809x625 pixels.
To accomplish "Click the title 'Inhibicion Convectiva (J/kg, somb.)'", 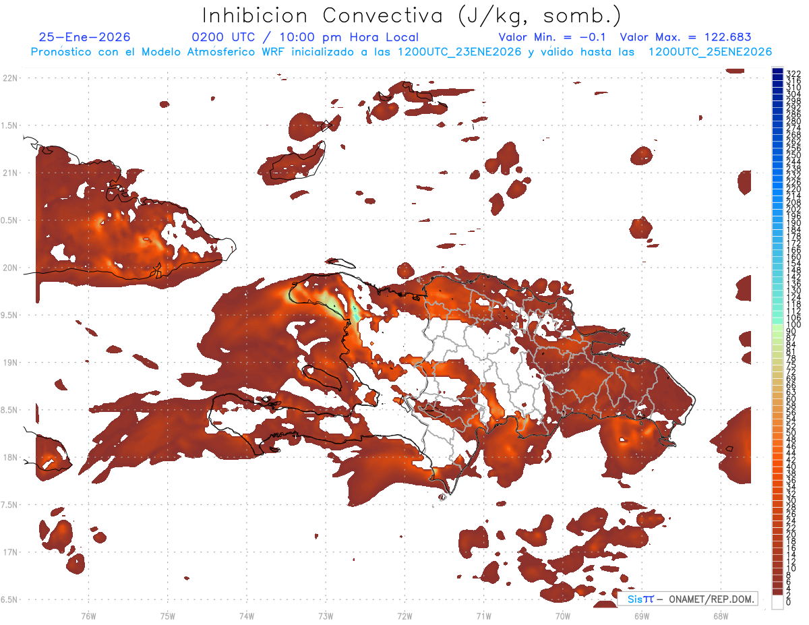I will [412, 16].
